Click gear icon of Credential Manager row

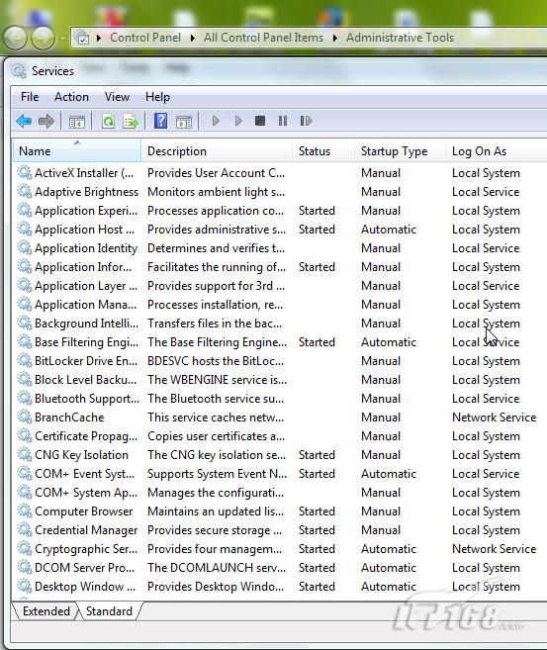pos(25,529)
